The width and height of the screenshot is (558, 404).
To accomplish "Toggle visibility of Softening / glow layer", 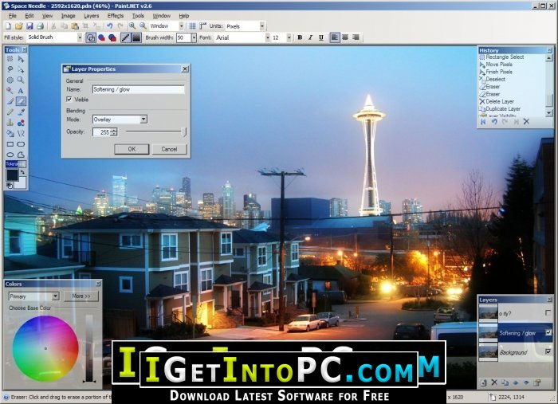I will (548, 332).
